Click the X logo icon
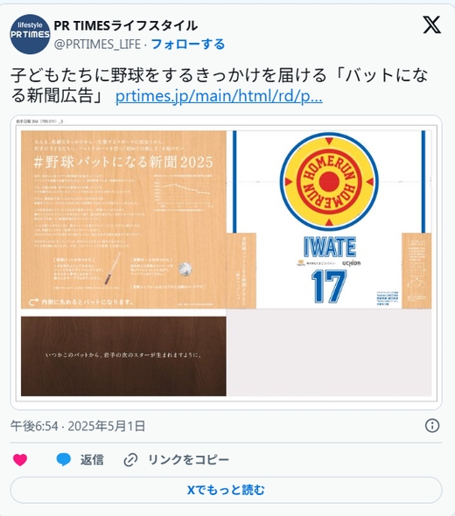Screen dimensions: 455x516 point(431,25)
